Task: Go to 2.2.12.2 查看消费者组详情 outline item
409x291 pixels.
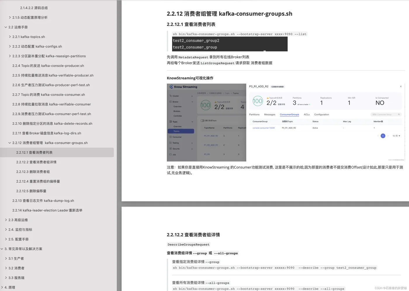Action: click(37, 162)
